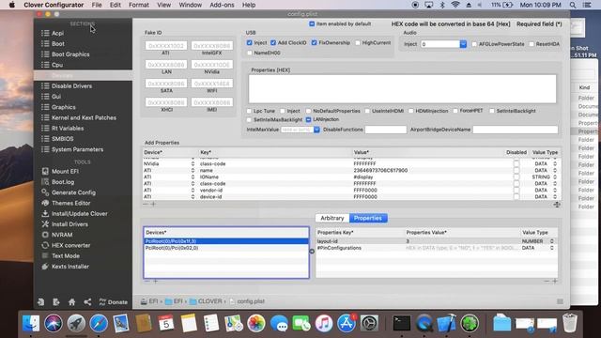Change Value Type for ATI IOName row
This screenshot has width=601, height=338.
point(555,177)
